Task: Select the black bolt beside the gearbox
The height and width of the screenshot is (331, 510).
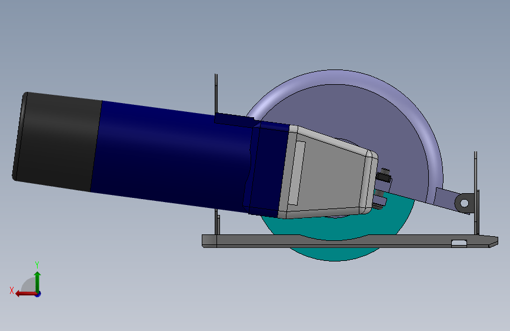Action: pos(384,177)
